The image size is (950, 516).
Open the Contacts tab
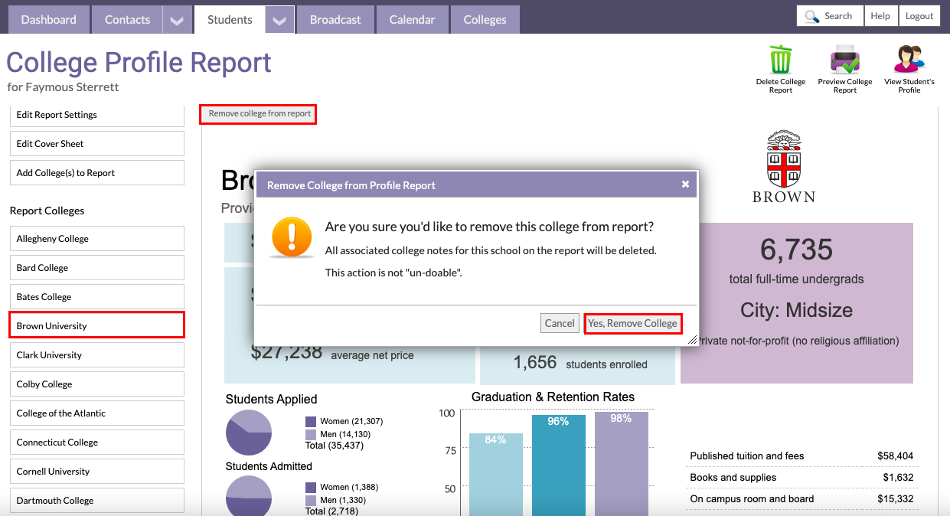(127, 20)
